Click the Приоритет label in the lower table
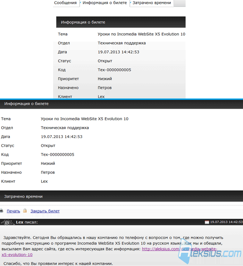 pos(11,164)
